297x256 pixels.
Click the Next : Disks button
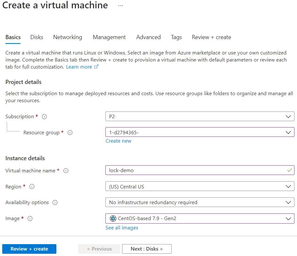click(147, 249)
